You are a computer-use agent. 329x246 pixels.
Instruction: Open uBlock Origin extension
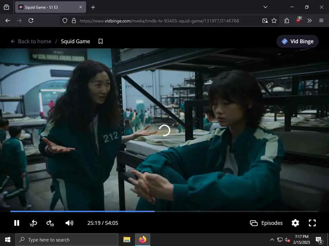[298, 20]
